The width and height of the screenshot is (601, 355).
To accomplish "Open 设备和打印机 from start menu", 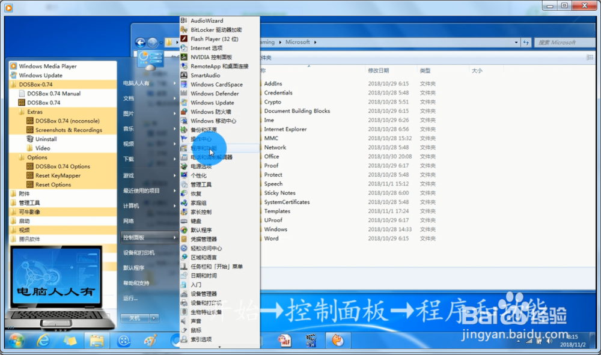I will pyautogui.click(x=139, y=253).
